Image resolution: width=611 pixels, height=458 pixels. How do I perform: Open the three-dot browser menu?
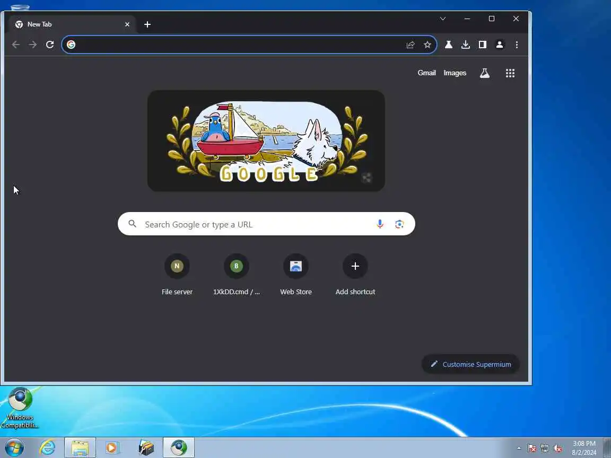517,45
